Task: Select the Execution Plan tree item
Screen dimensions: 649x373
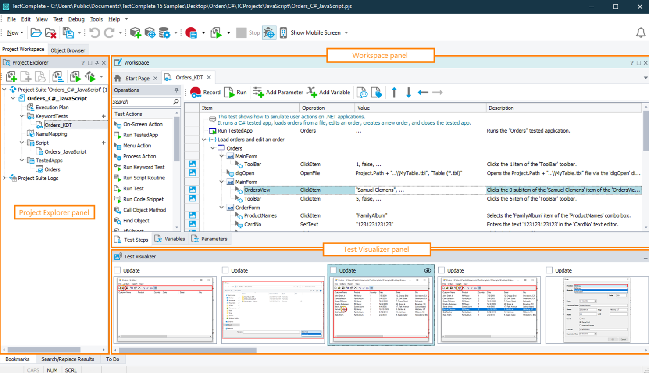Action: (52, 108)
